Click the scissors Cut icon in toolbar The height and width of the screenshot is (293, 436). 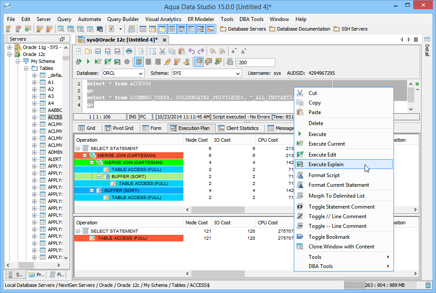point(162,51)
